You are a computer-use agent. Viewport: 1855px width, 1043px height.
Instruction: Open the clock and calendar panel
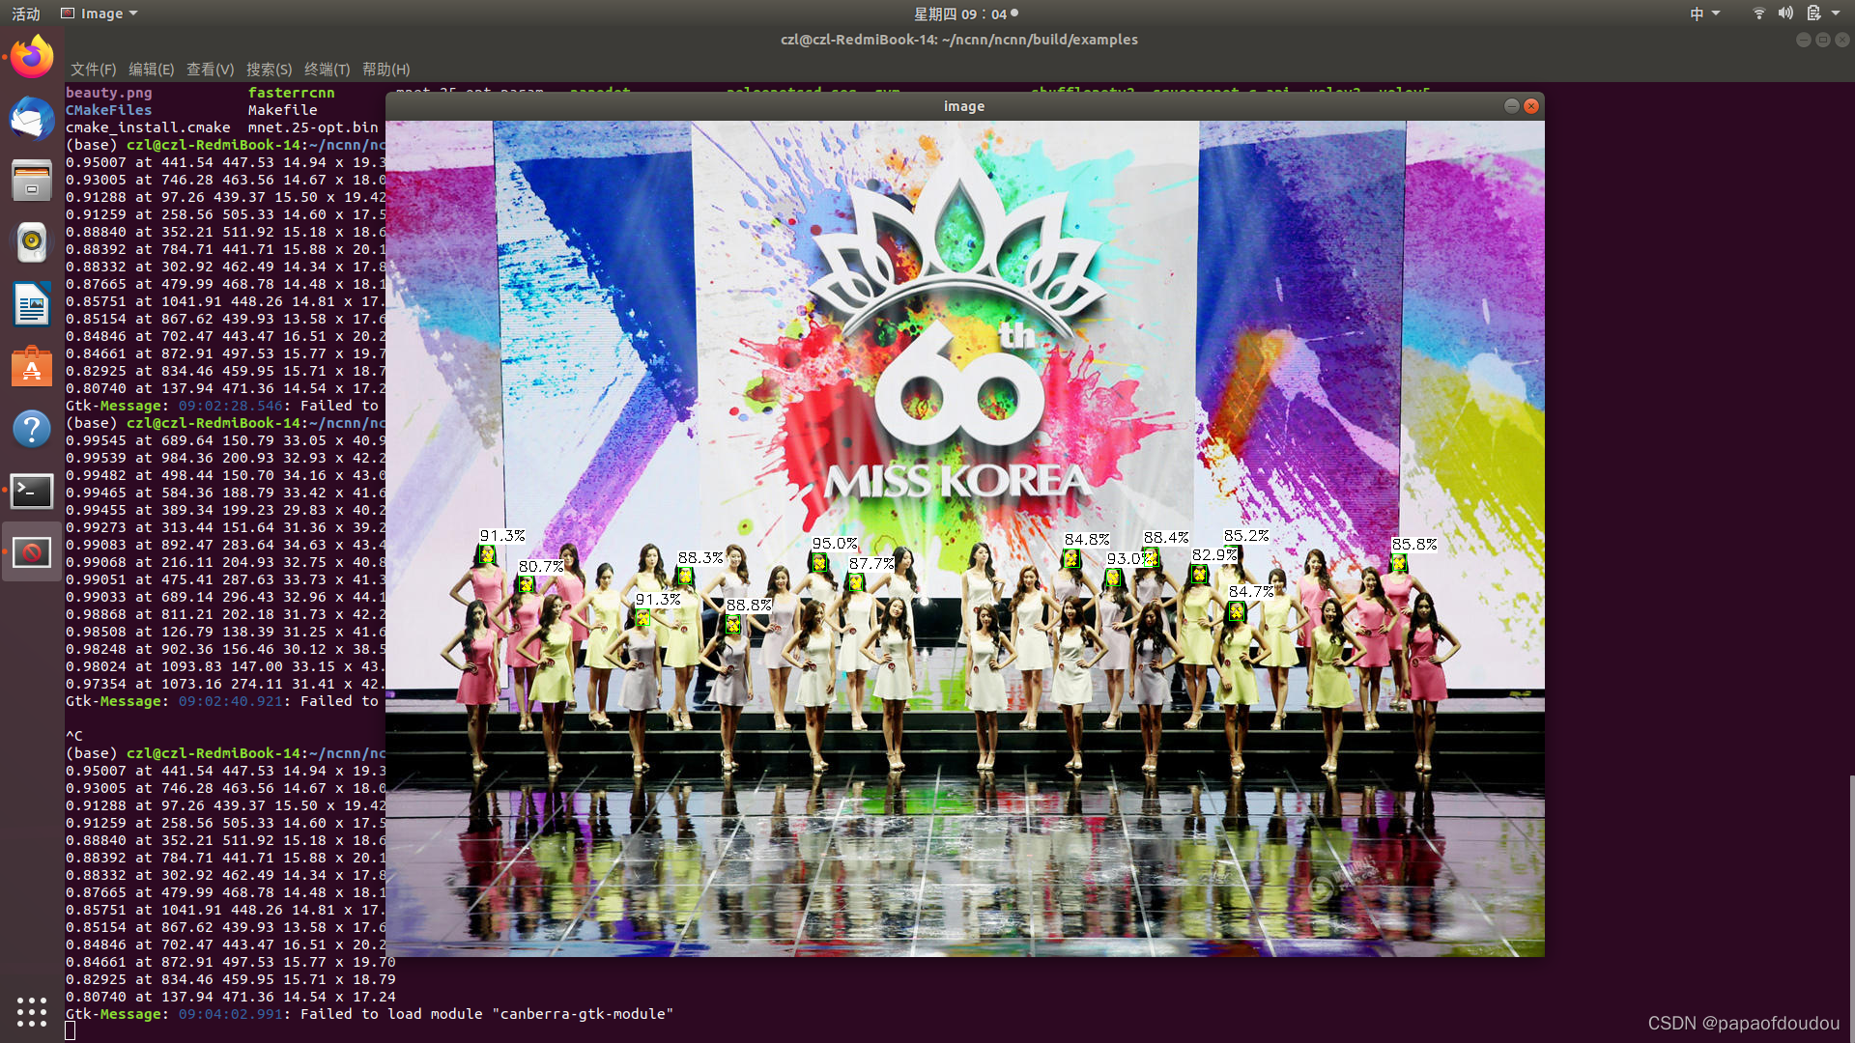tap(965, 14)
